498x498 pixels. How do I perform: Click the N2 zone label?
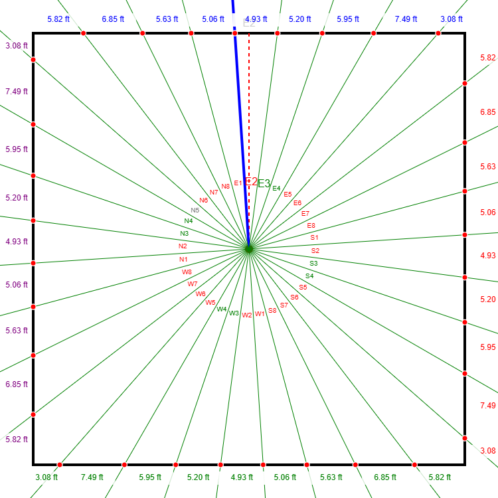(183, 246)
